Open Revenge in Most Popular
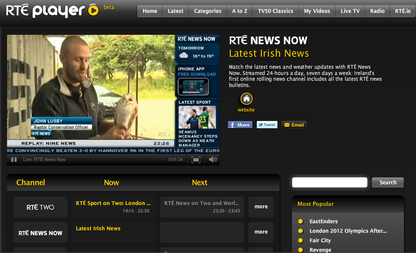The width and height of the screenshot is (416, 253). [x=320, y=250]
